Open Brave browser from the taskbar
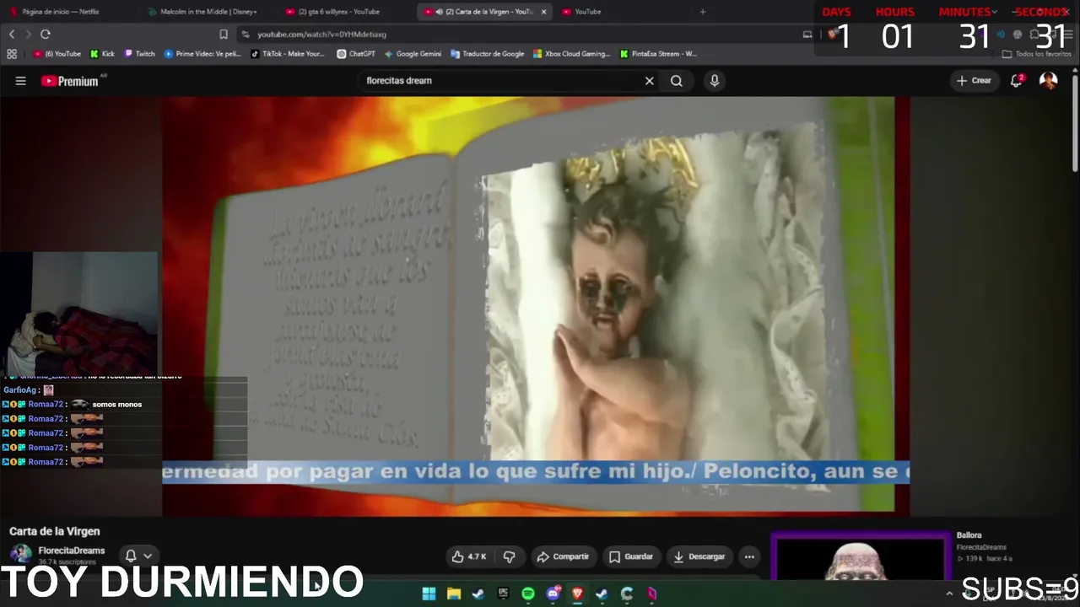 [577, 594]
